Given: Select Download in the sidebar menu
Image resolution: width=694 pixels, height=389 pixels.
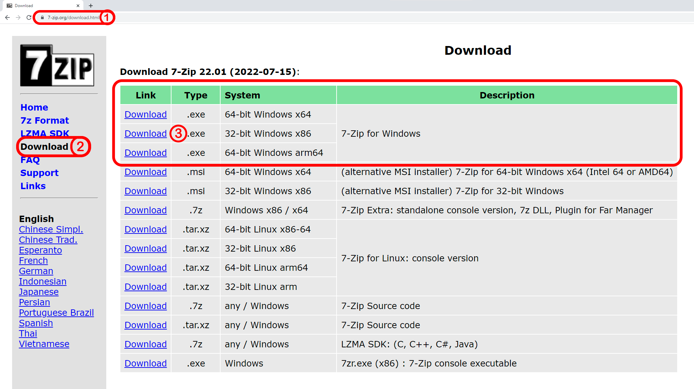Looking at the screenshot, I should point(44,147).
